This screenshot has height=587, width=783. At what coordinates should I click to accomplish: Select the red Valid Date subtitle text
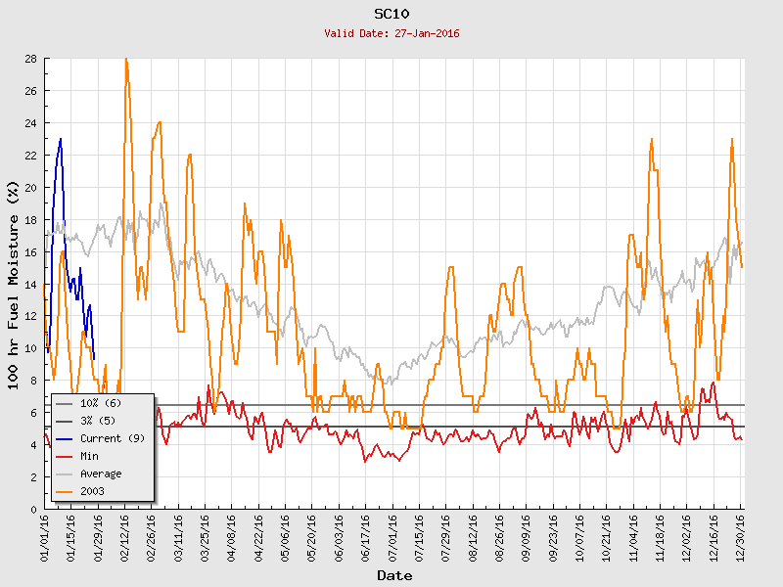[392, 33]
